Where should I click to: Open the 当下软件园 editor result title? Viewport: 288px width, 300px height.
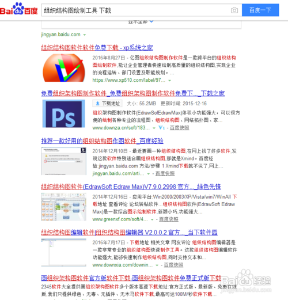tap(129, 233)
